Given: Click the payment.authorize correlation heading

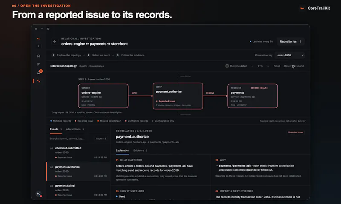Looking at the screenshot, I should click(x=132, y=137).
